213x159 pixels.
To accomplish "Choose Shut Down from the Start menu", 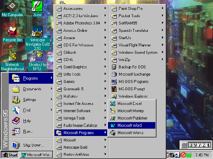I will tap(31, 145).
